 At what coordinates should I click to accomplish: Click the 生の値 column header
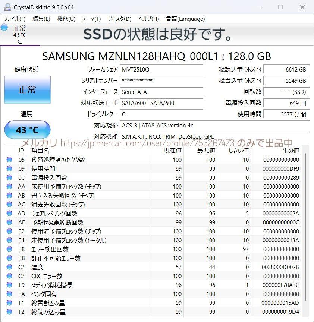tap(276, 151)
